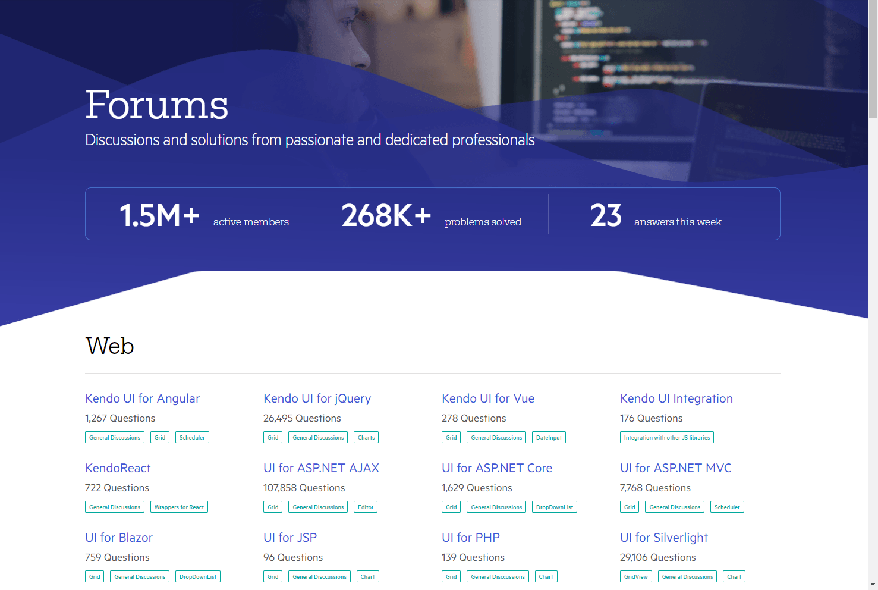Open the UI for Silverlight forum
Image resolution: width=878 pixels, height=590 pixels.
coord(664,538)
